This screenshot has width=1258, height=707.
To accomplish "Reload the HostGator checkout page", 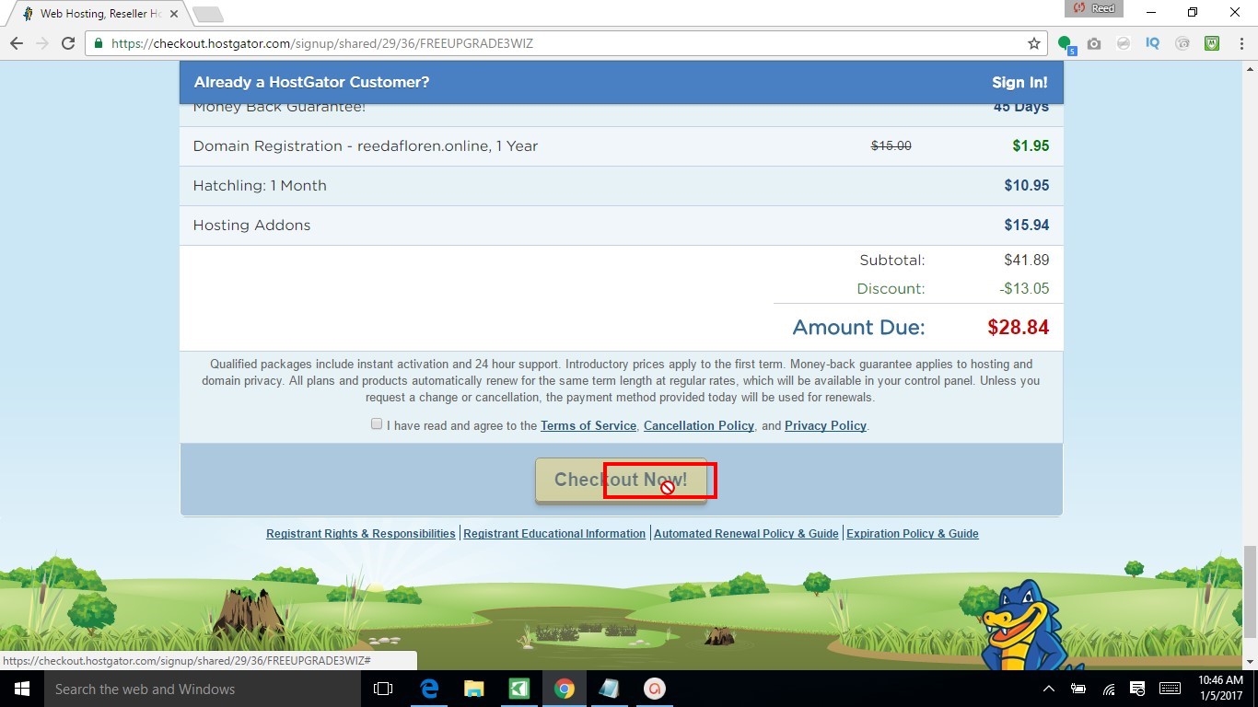I will 68,43.
